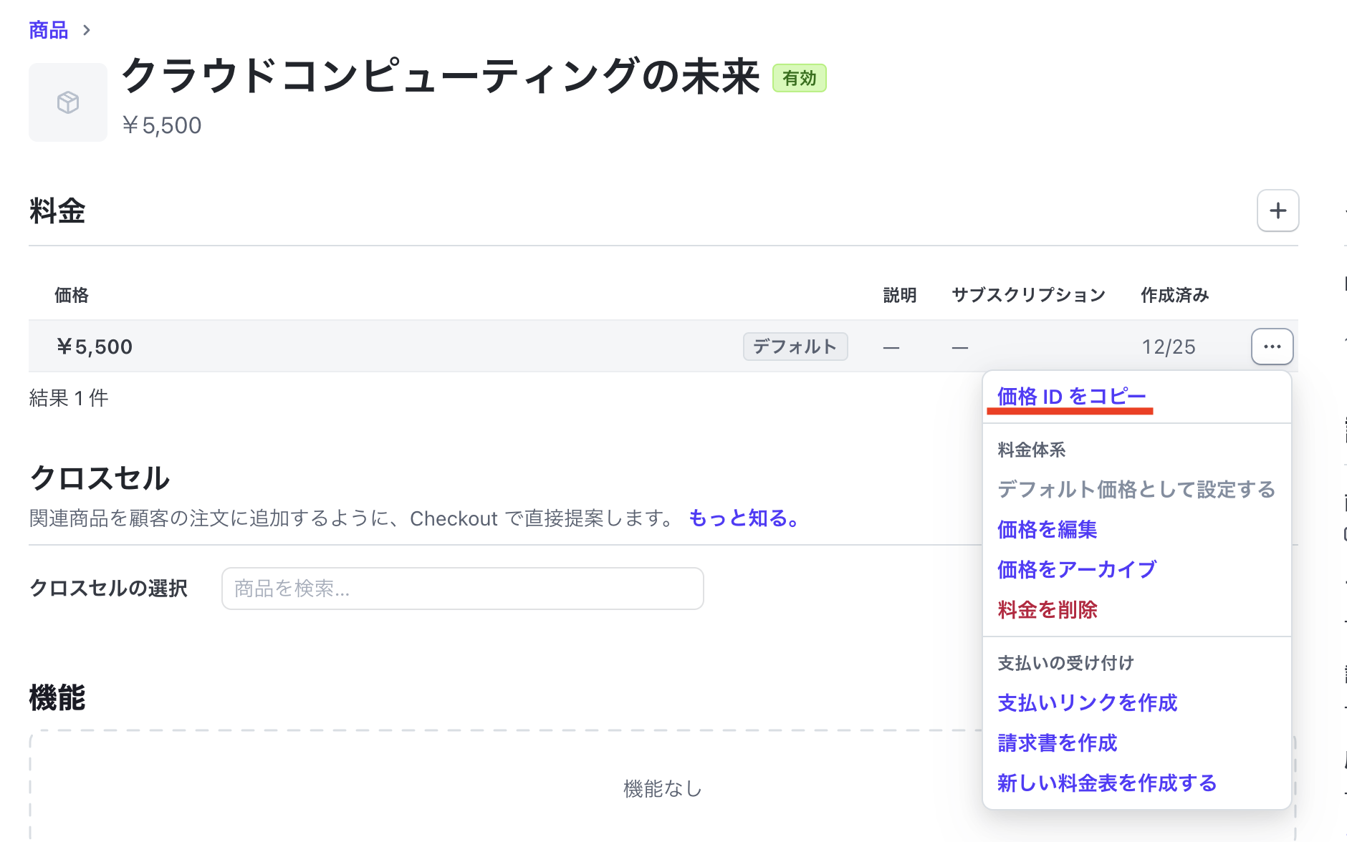Click the デフォルト badge on the price row

[x=795, y=347]
